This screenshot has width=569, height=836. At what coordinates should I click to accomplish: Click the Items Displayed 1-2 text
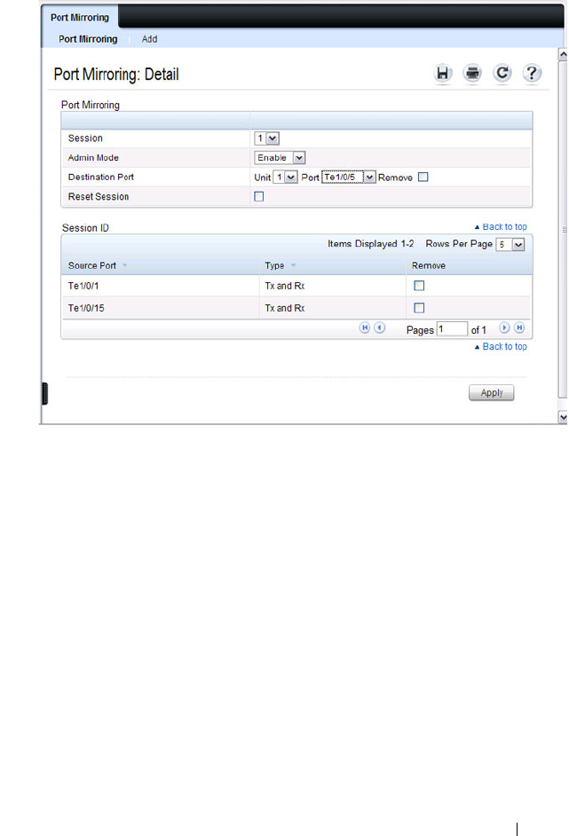point(371,244)
